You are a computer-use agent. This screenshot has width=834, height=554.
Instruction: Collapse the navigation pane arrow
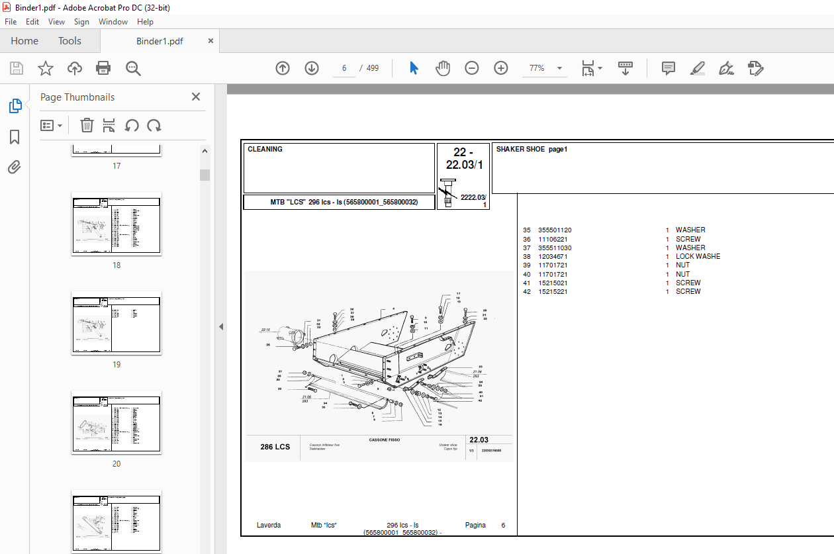point(221,326)
